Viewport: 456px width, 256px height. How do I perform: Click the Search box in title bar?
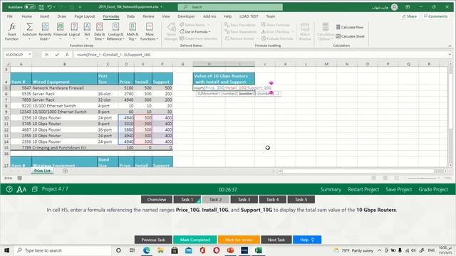coord(230,7)
